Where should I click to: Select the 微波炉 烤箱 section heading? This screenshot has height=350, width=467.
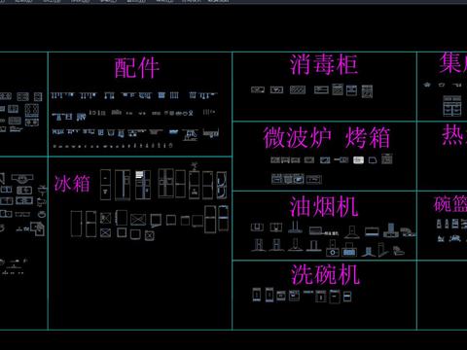coord(326,137)
